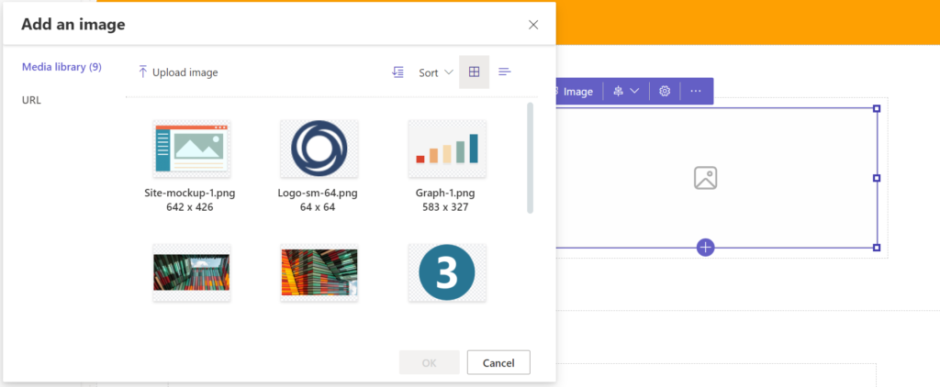Image resolution: width=940 pixels, height=387 pixels.
Task: Click the Upload image arrow icon
Action: coord(142,72)
